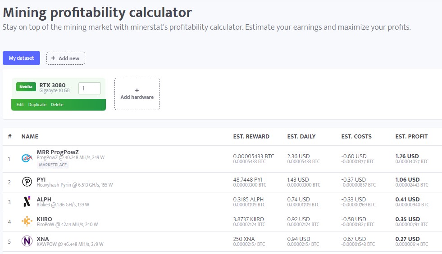Open the My dataset tab

[22, 58]
